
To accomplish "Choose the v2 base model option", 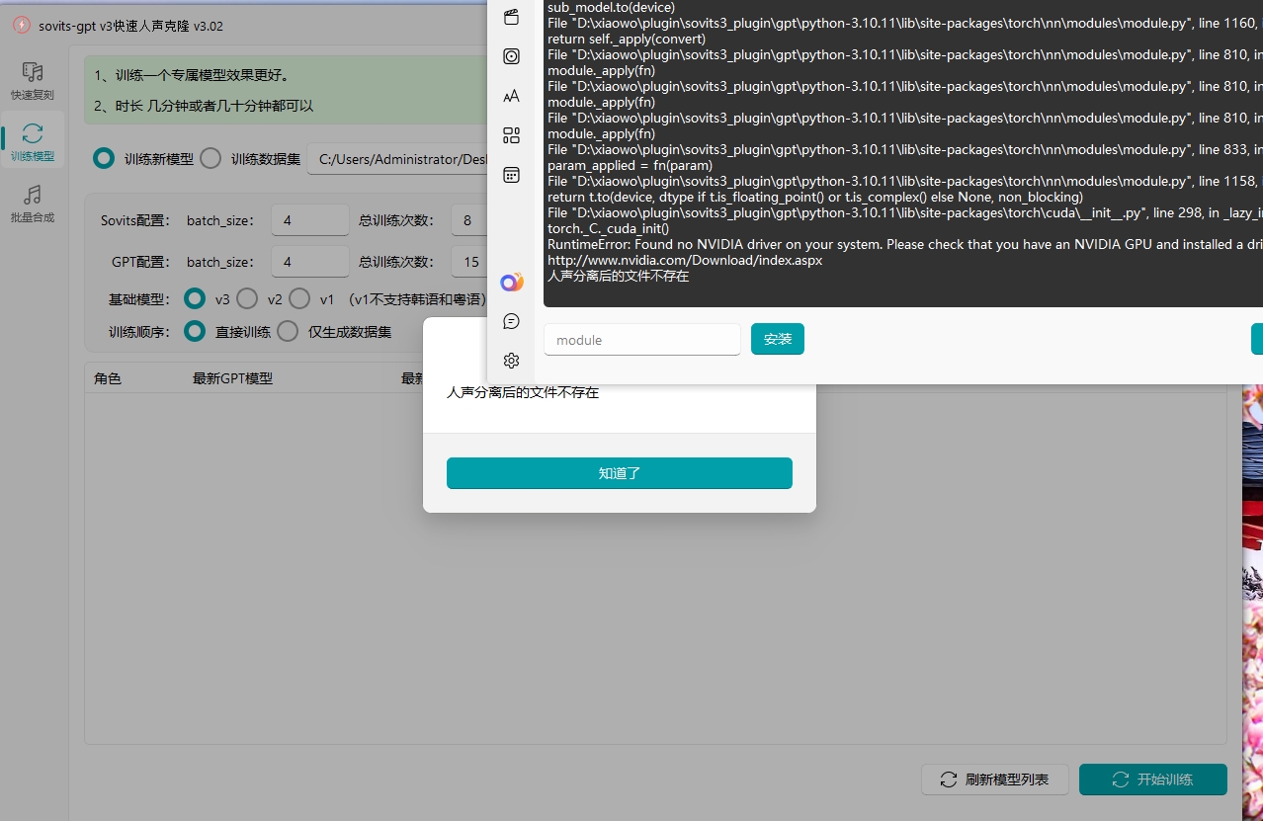I will coord(246,298).
